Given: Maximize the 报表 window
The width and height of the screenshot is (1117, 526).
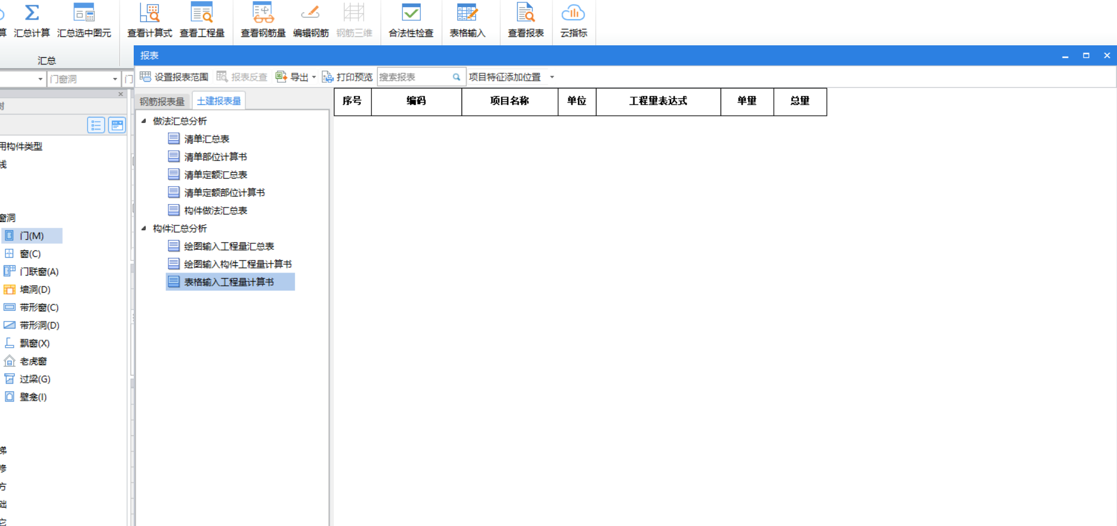Looking at the screenshot, I should (x=1086, y=55).
